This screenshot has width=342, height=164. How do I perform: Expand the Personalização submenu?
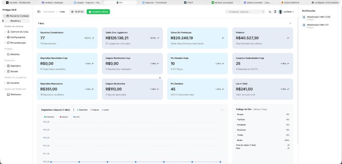click(x=5, y=43)
